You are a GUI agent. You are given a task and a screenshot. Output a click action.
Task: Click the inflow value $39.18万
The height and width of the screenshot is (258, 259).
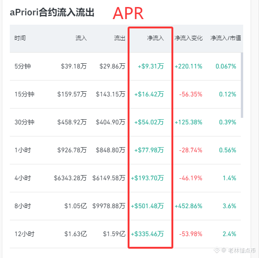coord(74,66)
